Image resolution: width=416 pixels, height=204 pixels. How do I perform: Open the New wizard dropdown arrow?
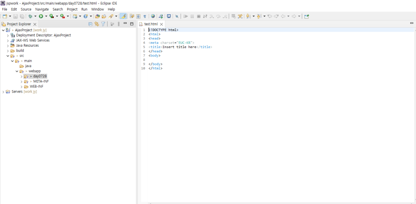click(10, 16)
